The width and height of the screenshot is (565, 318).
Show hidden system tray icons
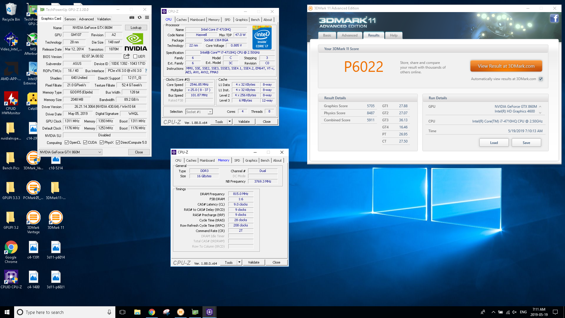(x=493, y=312)
